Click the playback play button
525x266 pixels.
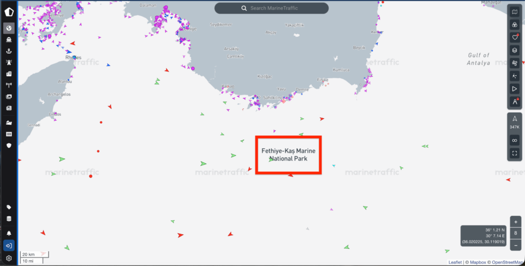[x=515, y=89]
